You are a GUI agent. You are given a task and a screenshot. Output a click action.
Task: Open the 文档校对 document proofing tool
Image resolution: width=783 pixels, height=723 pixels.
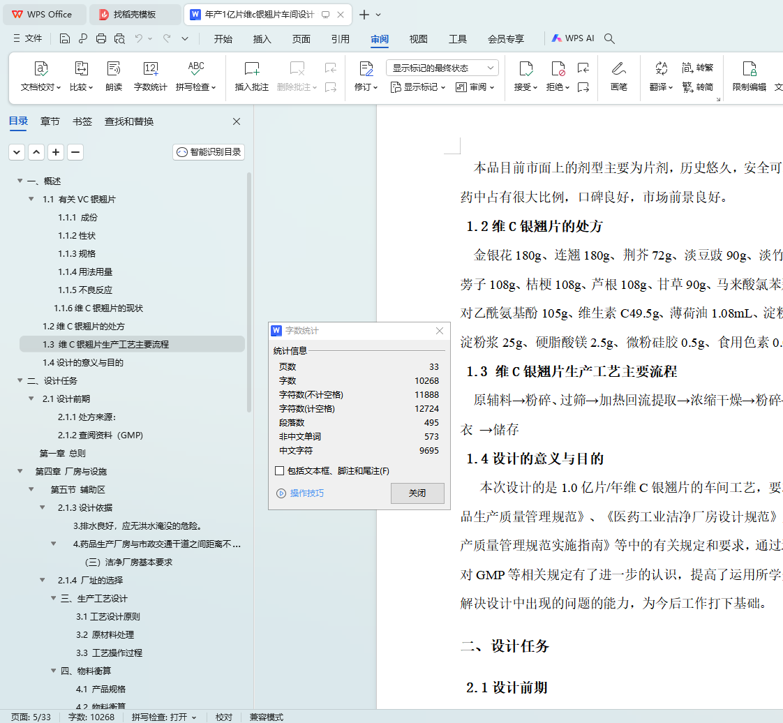point(40,76)
